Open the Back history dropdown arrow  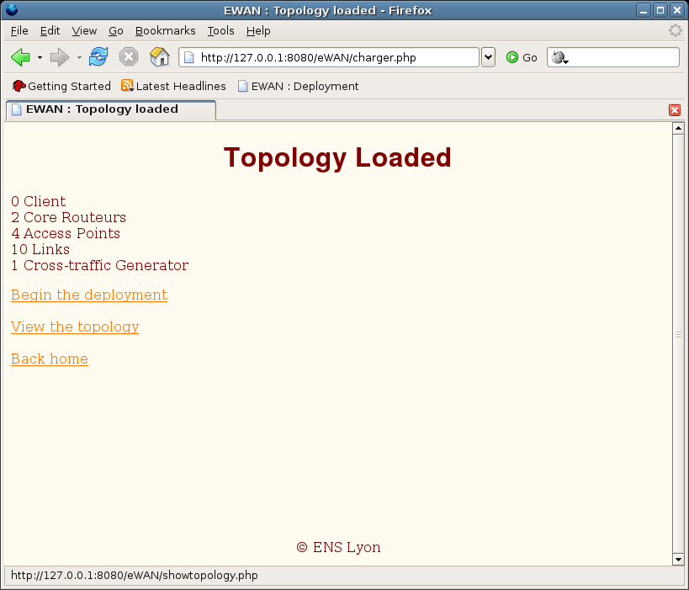point(40,57)
